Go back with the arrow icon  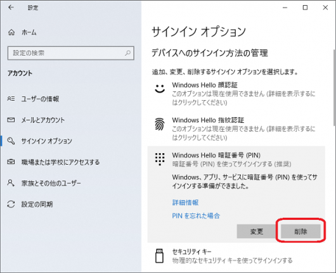[x=11, y=8]
